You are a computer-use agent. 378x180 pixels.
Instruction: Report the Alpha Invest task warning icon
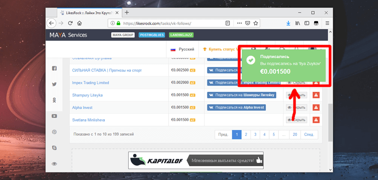click(x=316, y=107)
